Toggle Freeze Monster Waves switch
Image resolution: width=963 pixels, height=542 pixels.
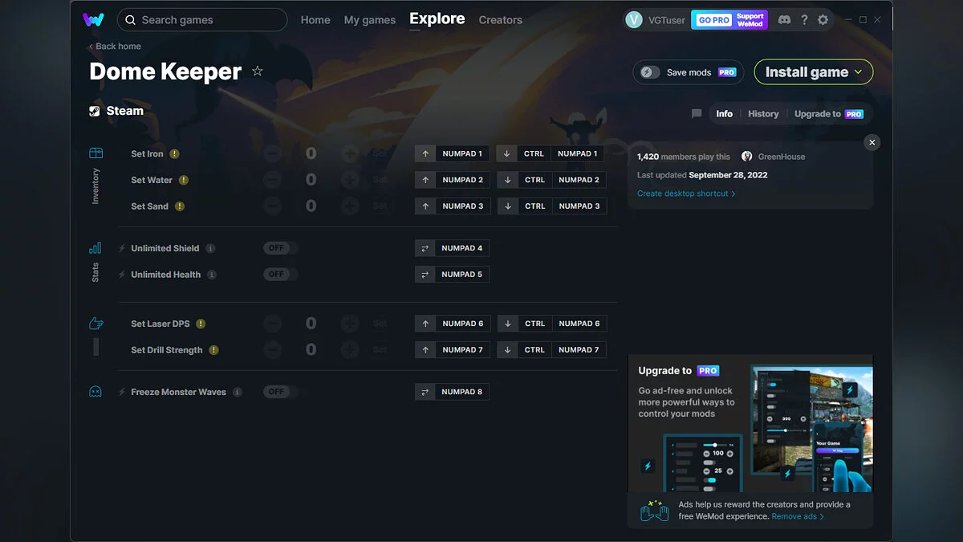(x=280, y=392)
